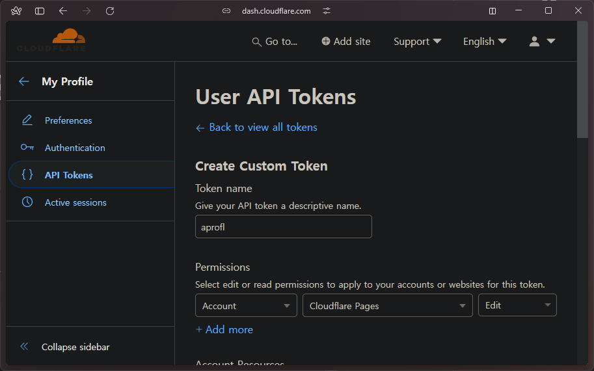Open the Cloudflare Pages permission dropdown
594x371 pixels.
[388, 305]
